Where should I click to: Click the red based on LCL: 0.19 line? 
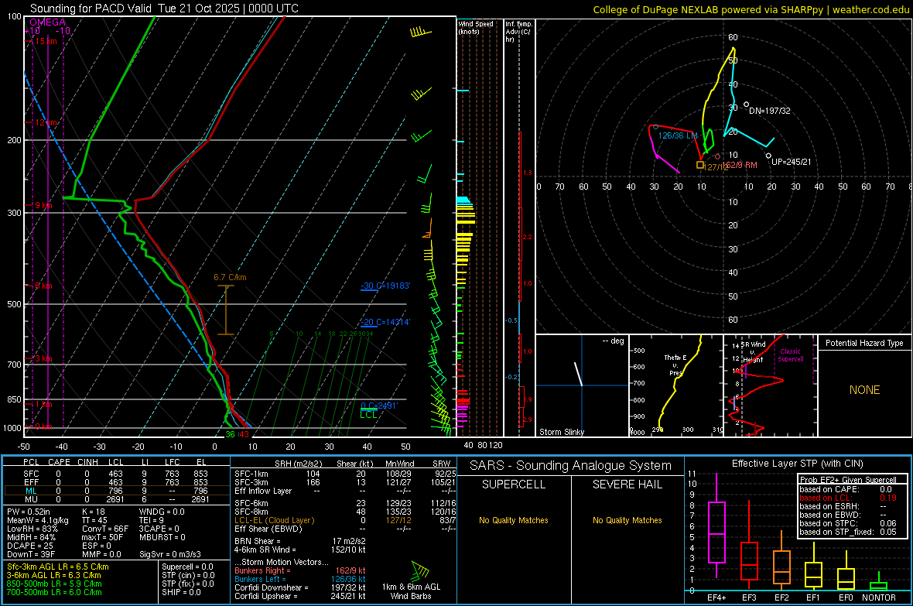(848, 498)
